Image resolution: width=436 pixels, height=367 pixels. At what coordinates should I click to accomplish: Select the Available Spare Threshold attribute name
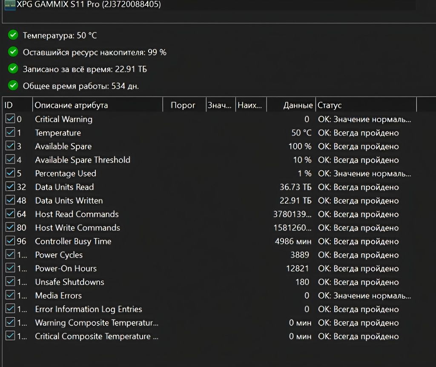point(83,160)
